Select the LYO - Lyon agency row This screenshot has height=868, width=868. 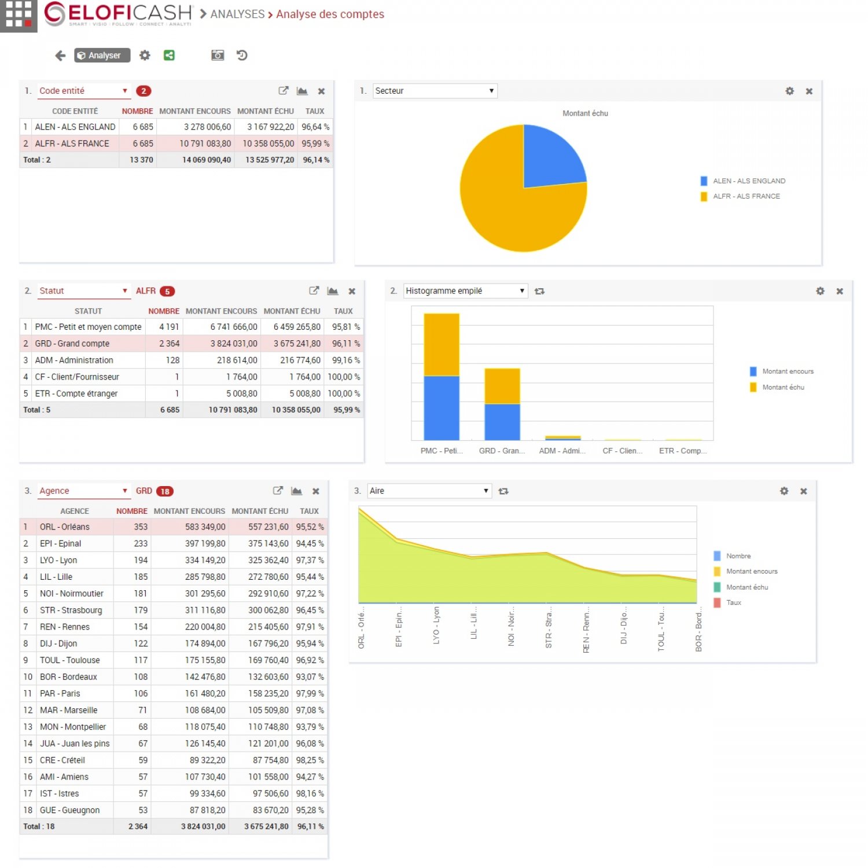(174, 560)
